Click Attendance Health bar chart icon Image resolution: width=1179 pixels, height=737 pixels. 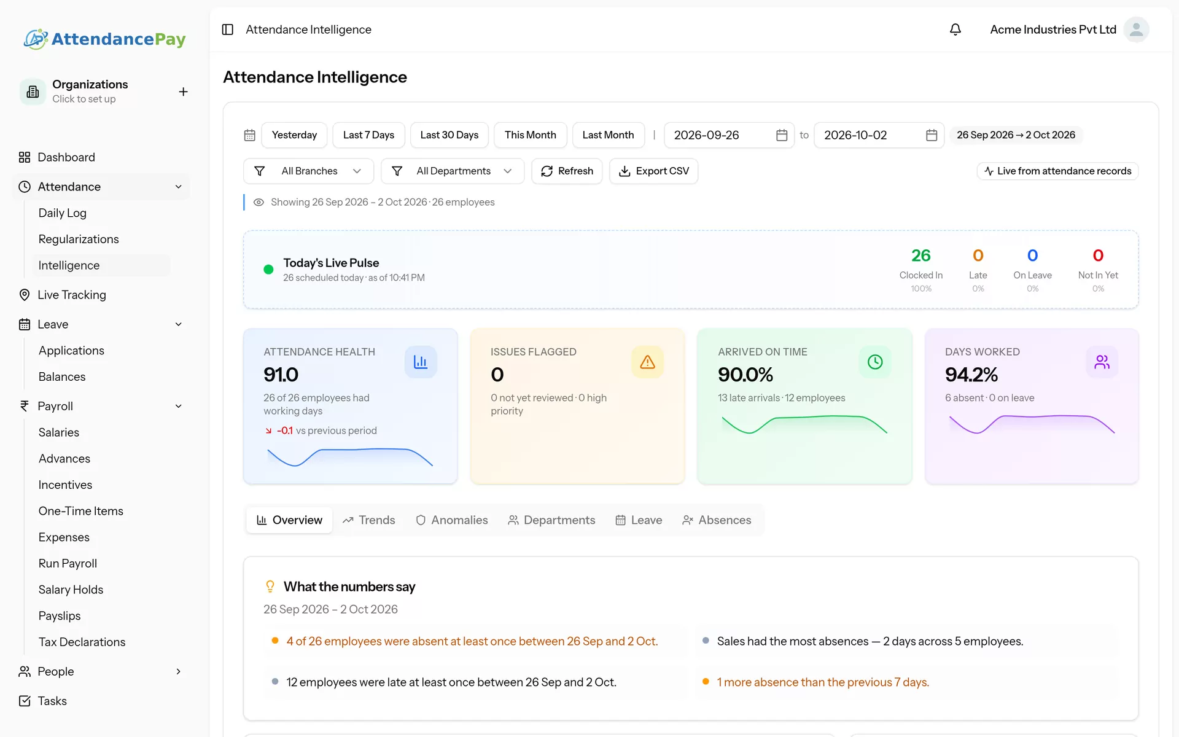click(x=421, y=362)
